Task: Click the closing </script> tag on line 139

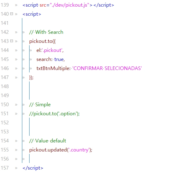Action: pos(104,5)
